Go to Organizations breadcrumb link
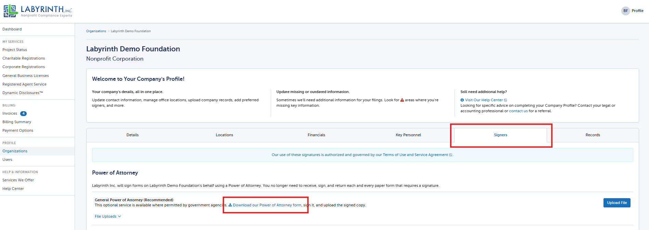This screenshot has width=649, height=230. [96, 31]
